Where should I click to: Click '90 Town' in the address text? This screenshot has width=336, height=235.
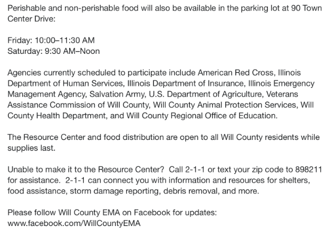(306, 8)
